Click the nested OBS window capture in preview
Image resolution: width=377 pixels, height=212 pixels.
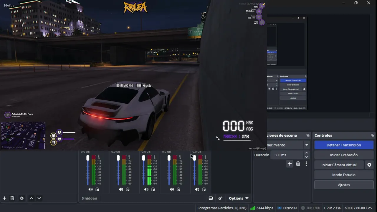287,63
